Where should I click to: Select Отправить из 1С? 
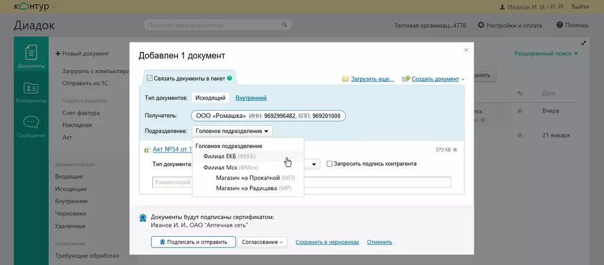[x=85, y=83]
